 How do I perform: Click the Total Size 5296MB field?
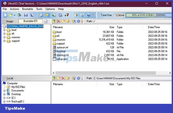pos(120,15)
